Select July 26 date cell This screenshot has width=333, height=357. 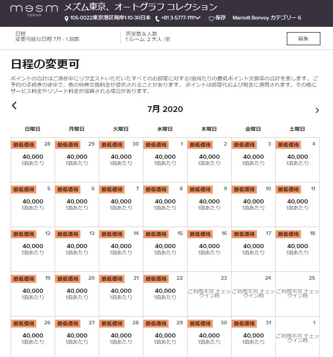click(33, 336)
